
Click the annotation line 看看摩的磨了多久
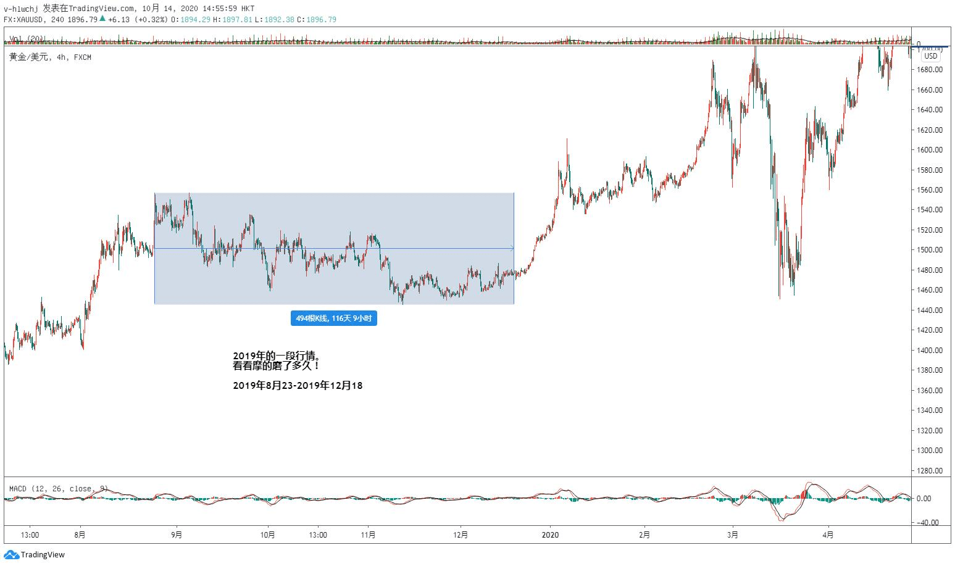276,366
